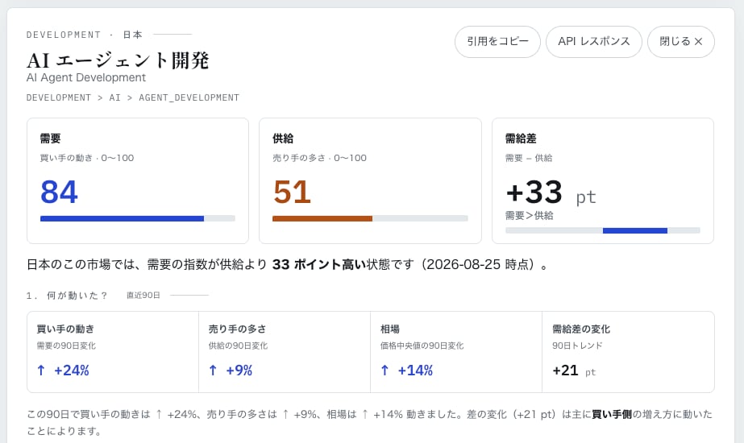Click the 供給の90日変化 caption
This screenshot has width=744, height=443.
tap(239, 346)
